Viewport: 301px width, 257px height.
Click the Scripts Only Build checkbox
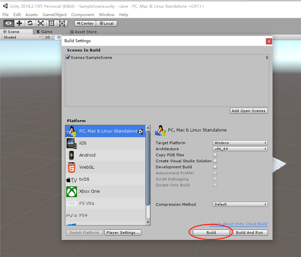tap(215, 185)
